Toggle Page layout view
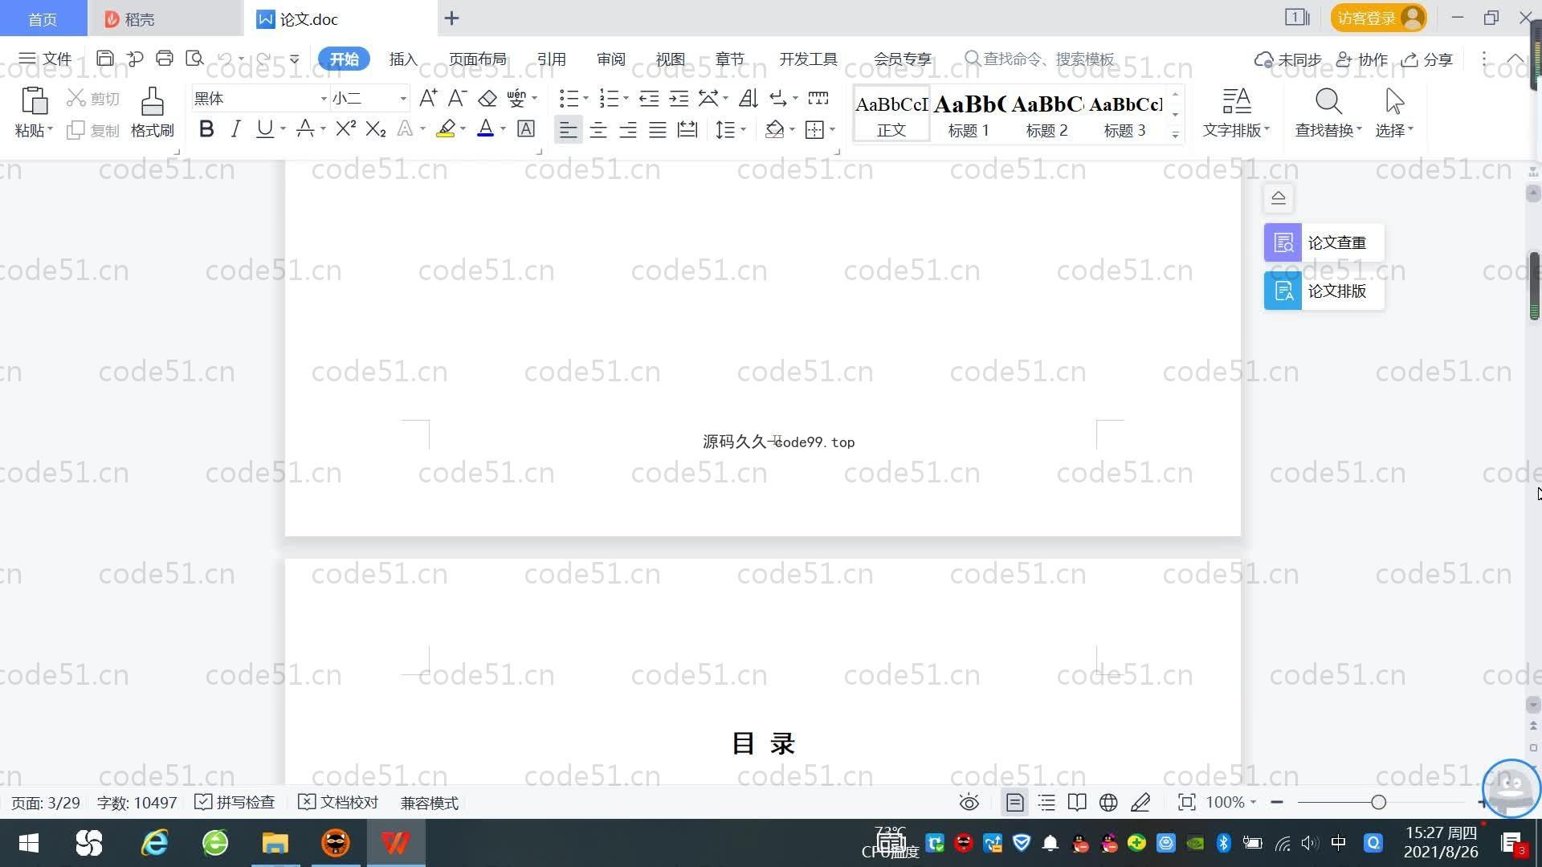The height and width of the screenshot is (867, 1542). [1015, 802]
